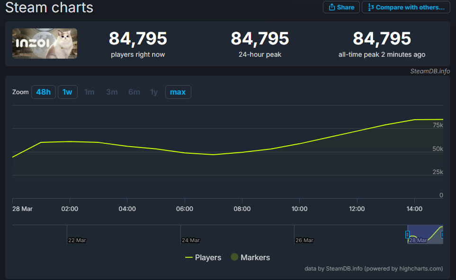
Task: Click the 08:00 x-axis label
Action: (x=242, y=209)
